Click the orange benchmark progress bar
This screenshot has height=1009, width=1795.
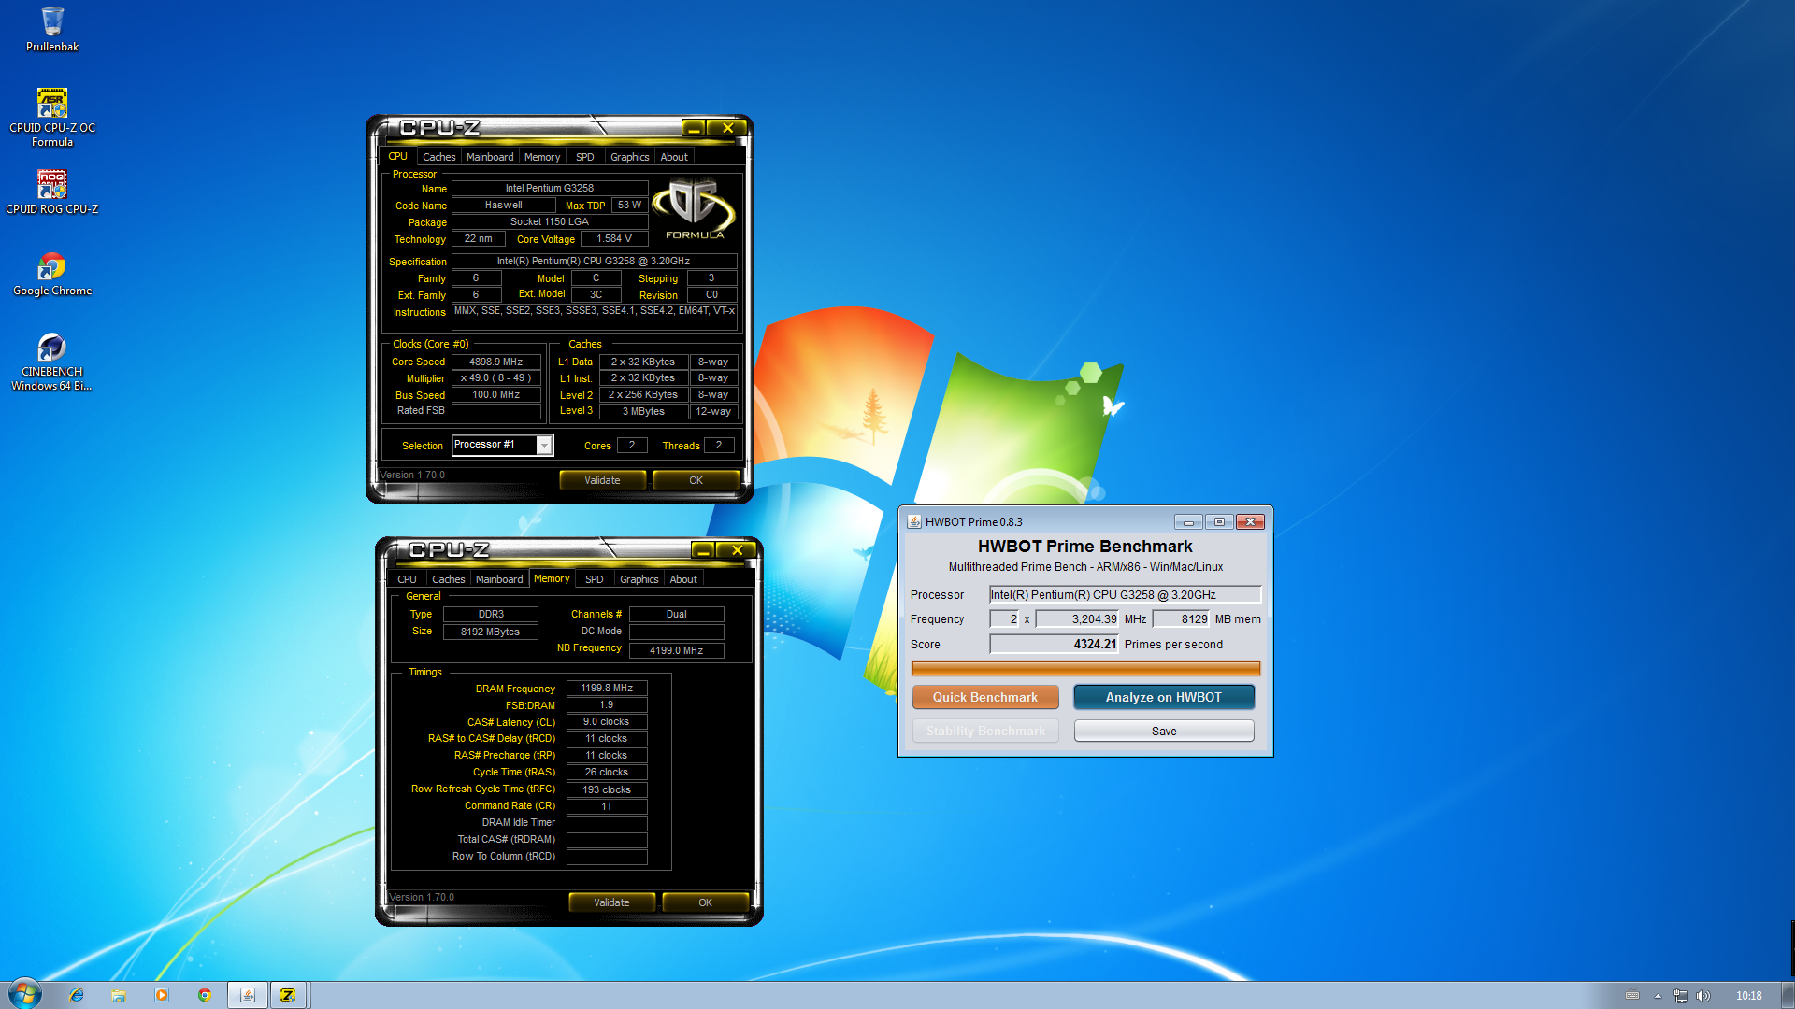[x=1085, y=668]
